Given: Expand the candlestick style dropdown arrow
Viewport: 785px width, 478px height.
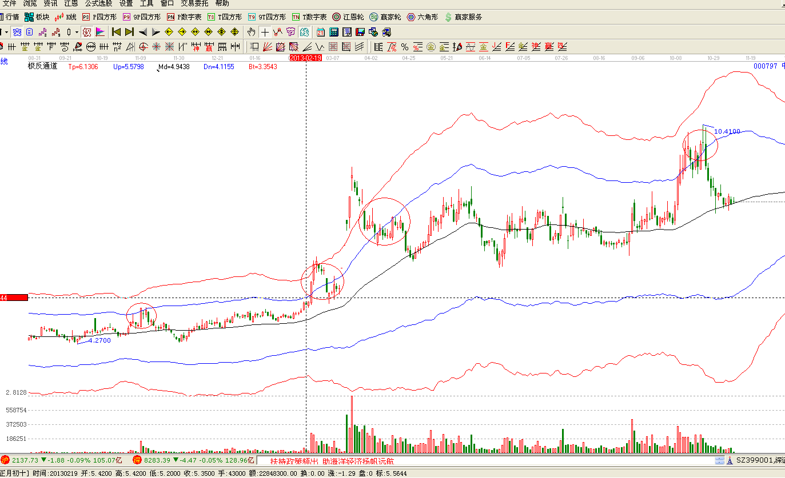Looking at the screenshot, I should click(x=77, y=32).
